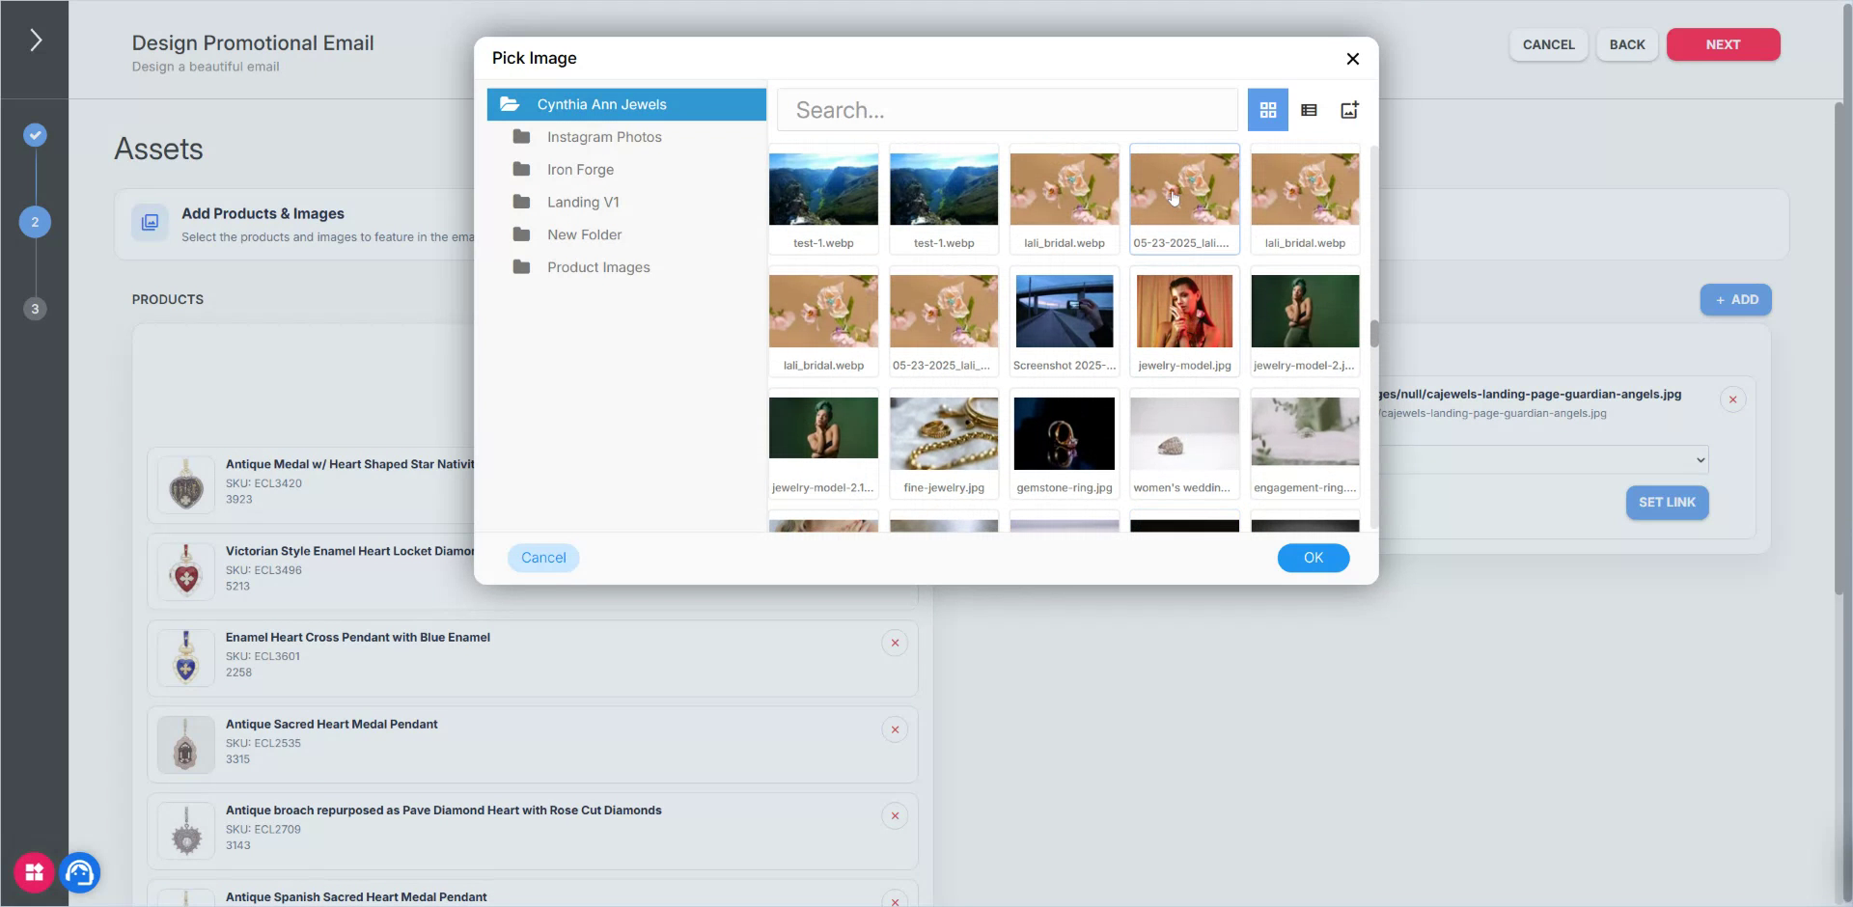Select the highlighted 05-23-2025_lali image

click(x=1184, y=199)
